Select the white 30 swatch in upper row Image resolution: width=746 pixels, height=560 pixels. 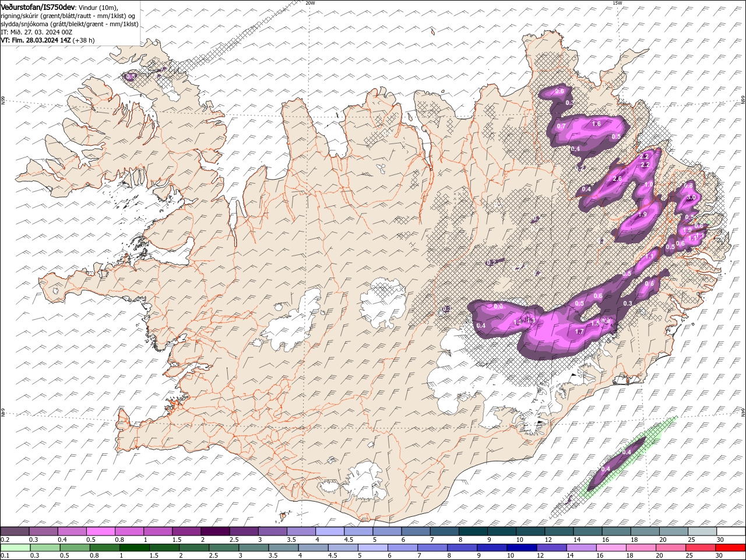(x=730, y=531)
